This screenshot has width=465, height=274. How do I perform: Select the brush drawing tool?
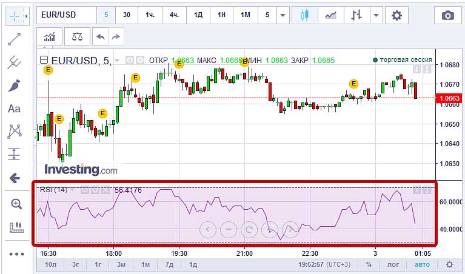point(14,85)
